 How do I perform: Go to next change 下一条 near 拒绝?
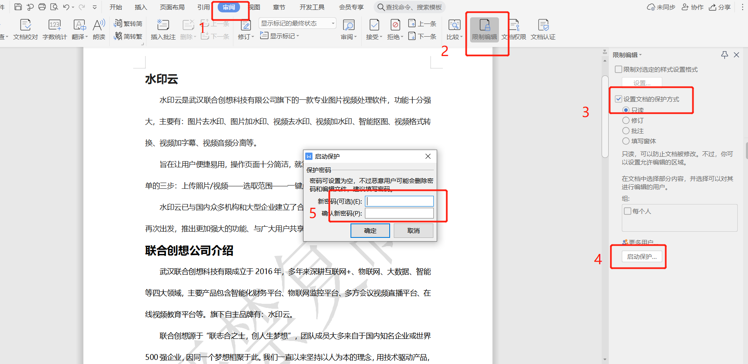(x=422, y=36)
